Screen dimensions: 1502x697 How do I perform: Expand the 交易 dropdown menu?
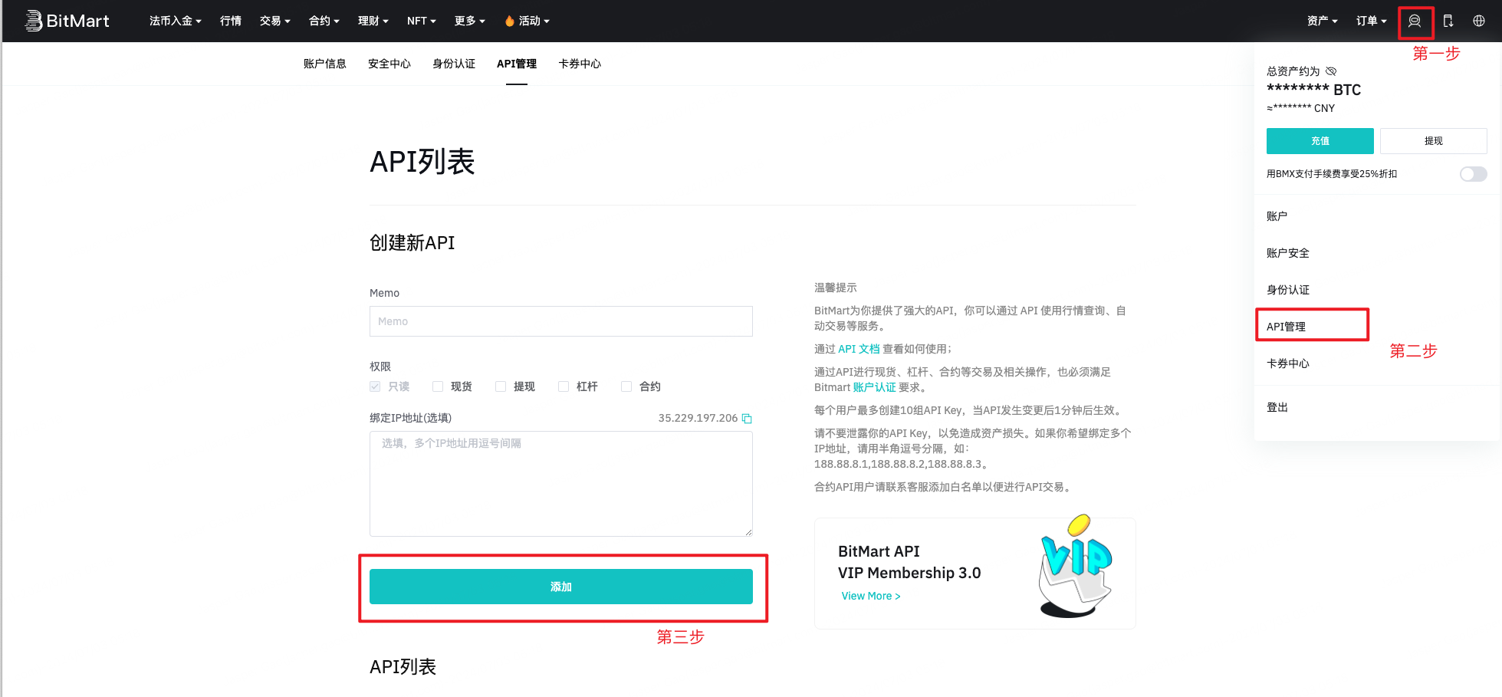click(x=274, y=21)
